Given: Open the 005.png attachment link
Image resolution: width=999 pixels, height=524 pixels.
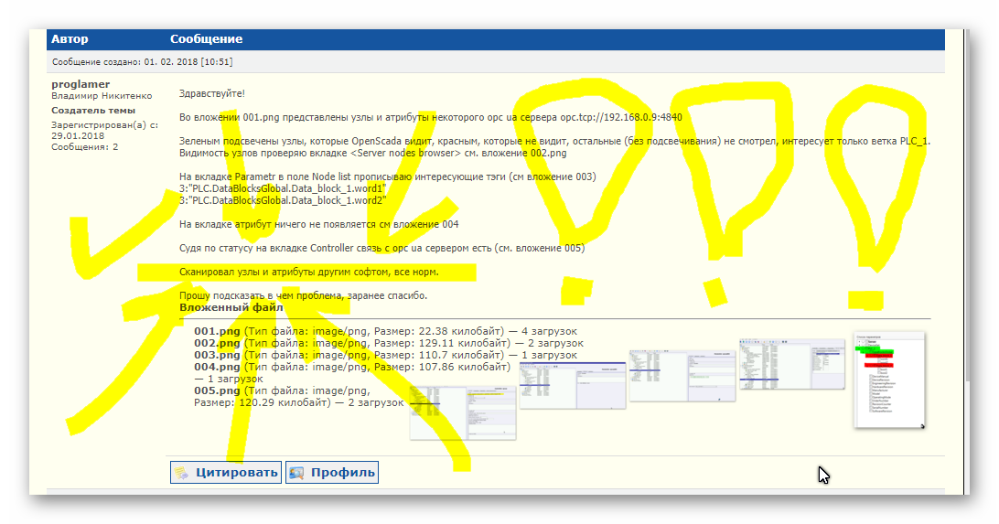Looking at the screenshot, I should [x=216, y=390].
